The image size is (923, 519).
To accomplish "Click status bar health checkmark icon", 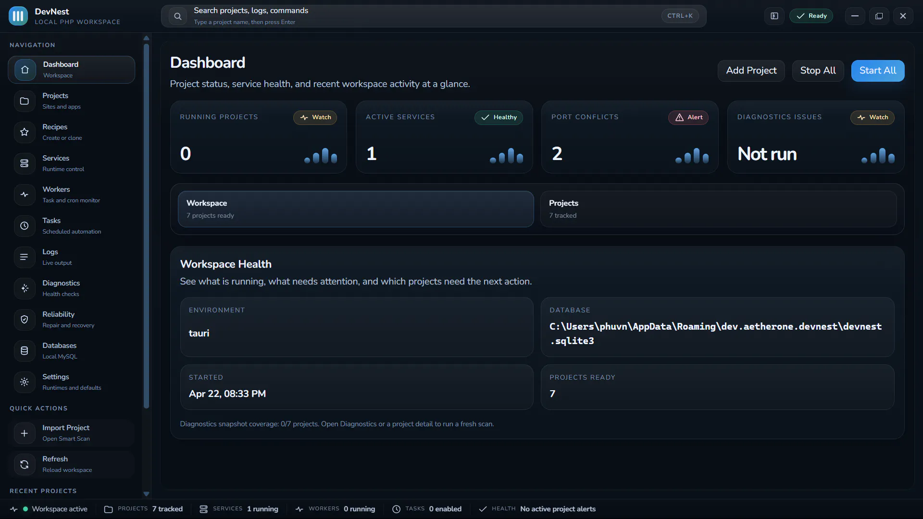I will tap(483, 509).
